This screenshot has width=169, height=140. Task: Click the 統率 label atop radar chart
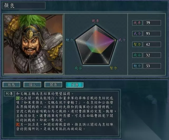click(96, 21)
